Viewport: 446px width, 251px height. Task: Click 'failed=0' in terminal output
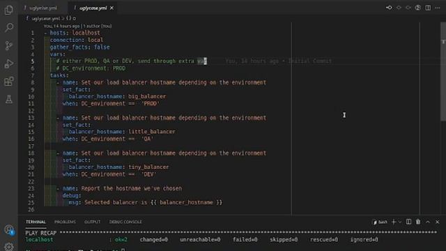245,240
